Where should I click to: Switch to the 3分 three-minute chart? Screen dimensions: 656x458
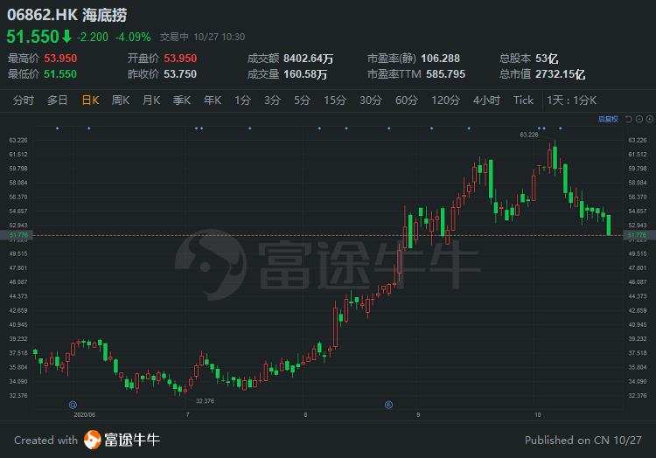pos(272,101)
